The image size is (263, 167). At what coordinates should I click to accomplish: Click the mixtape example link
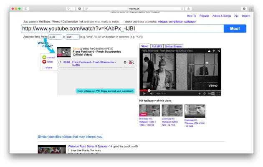click(162, 22)
